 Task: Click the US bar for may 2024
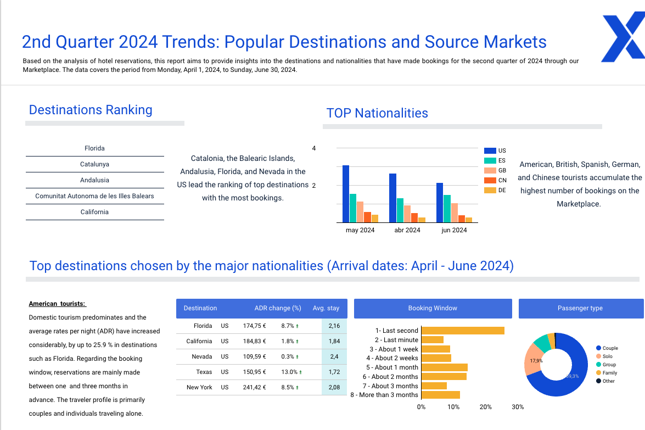[346, 194]
